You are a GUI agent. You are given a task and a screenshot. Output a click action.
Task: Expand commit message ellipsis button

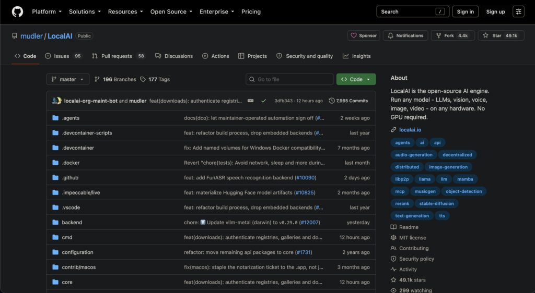pyautogui.click(x=250, y=101)
